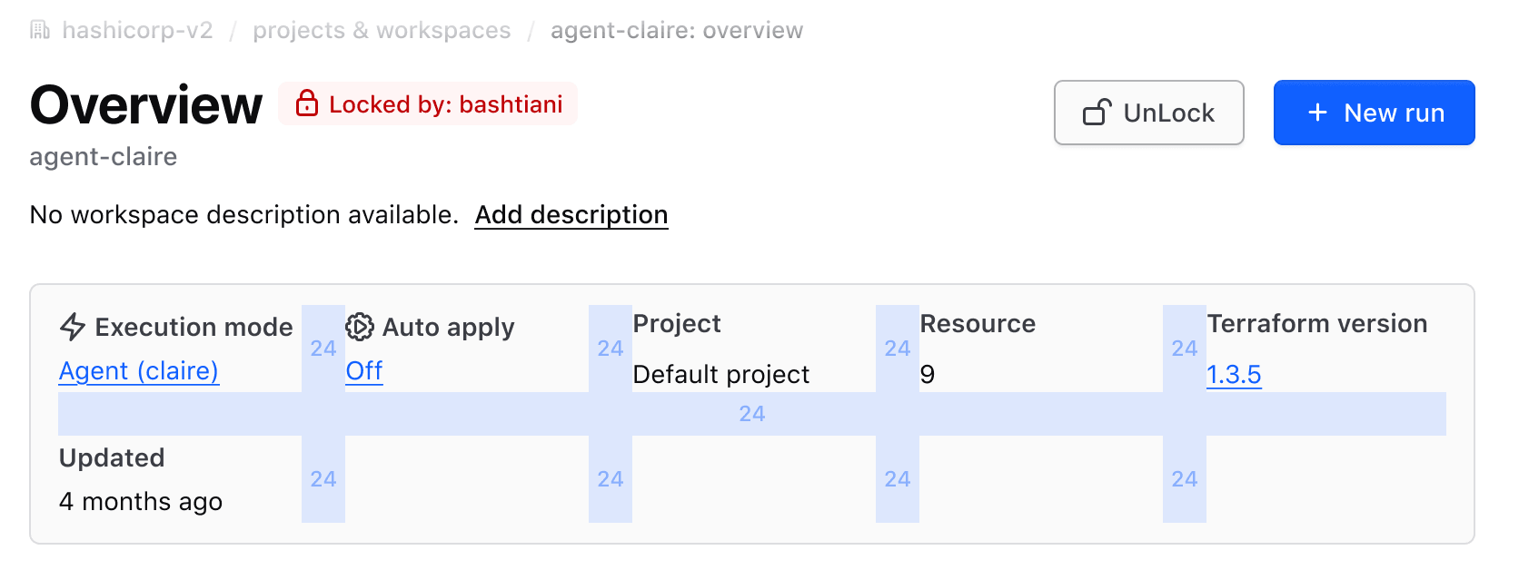
Task: Click the Off auto apply link
Action: pos(364,371)
